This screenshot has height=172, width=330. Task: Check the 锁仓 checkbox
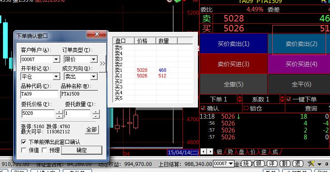[x=246, y=108]
